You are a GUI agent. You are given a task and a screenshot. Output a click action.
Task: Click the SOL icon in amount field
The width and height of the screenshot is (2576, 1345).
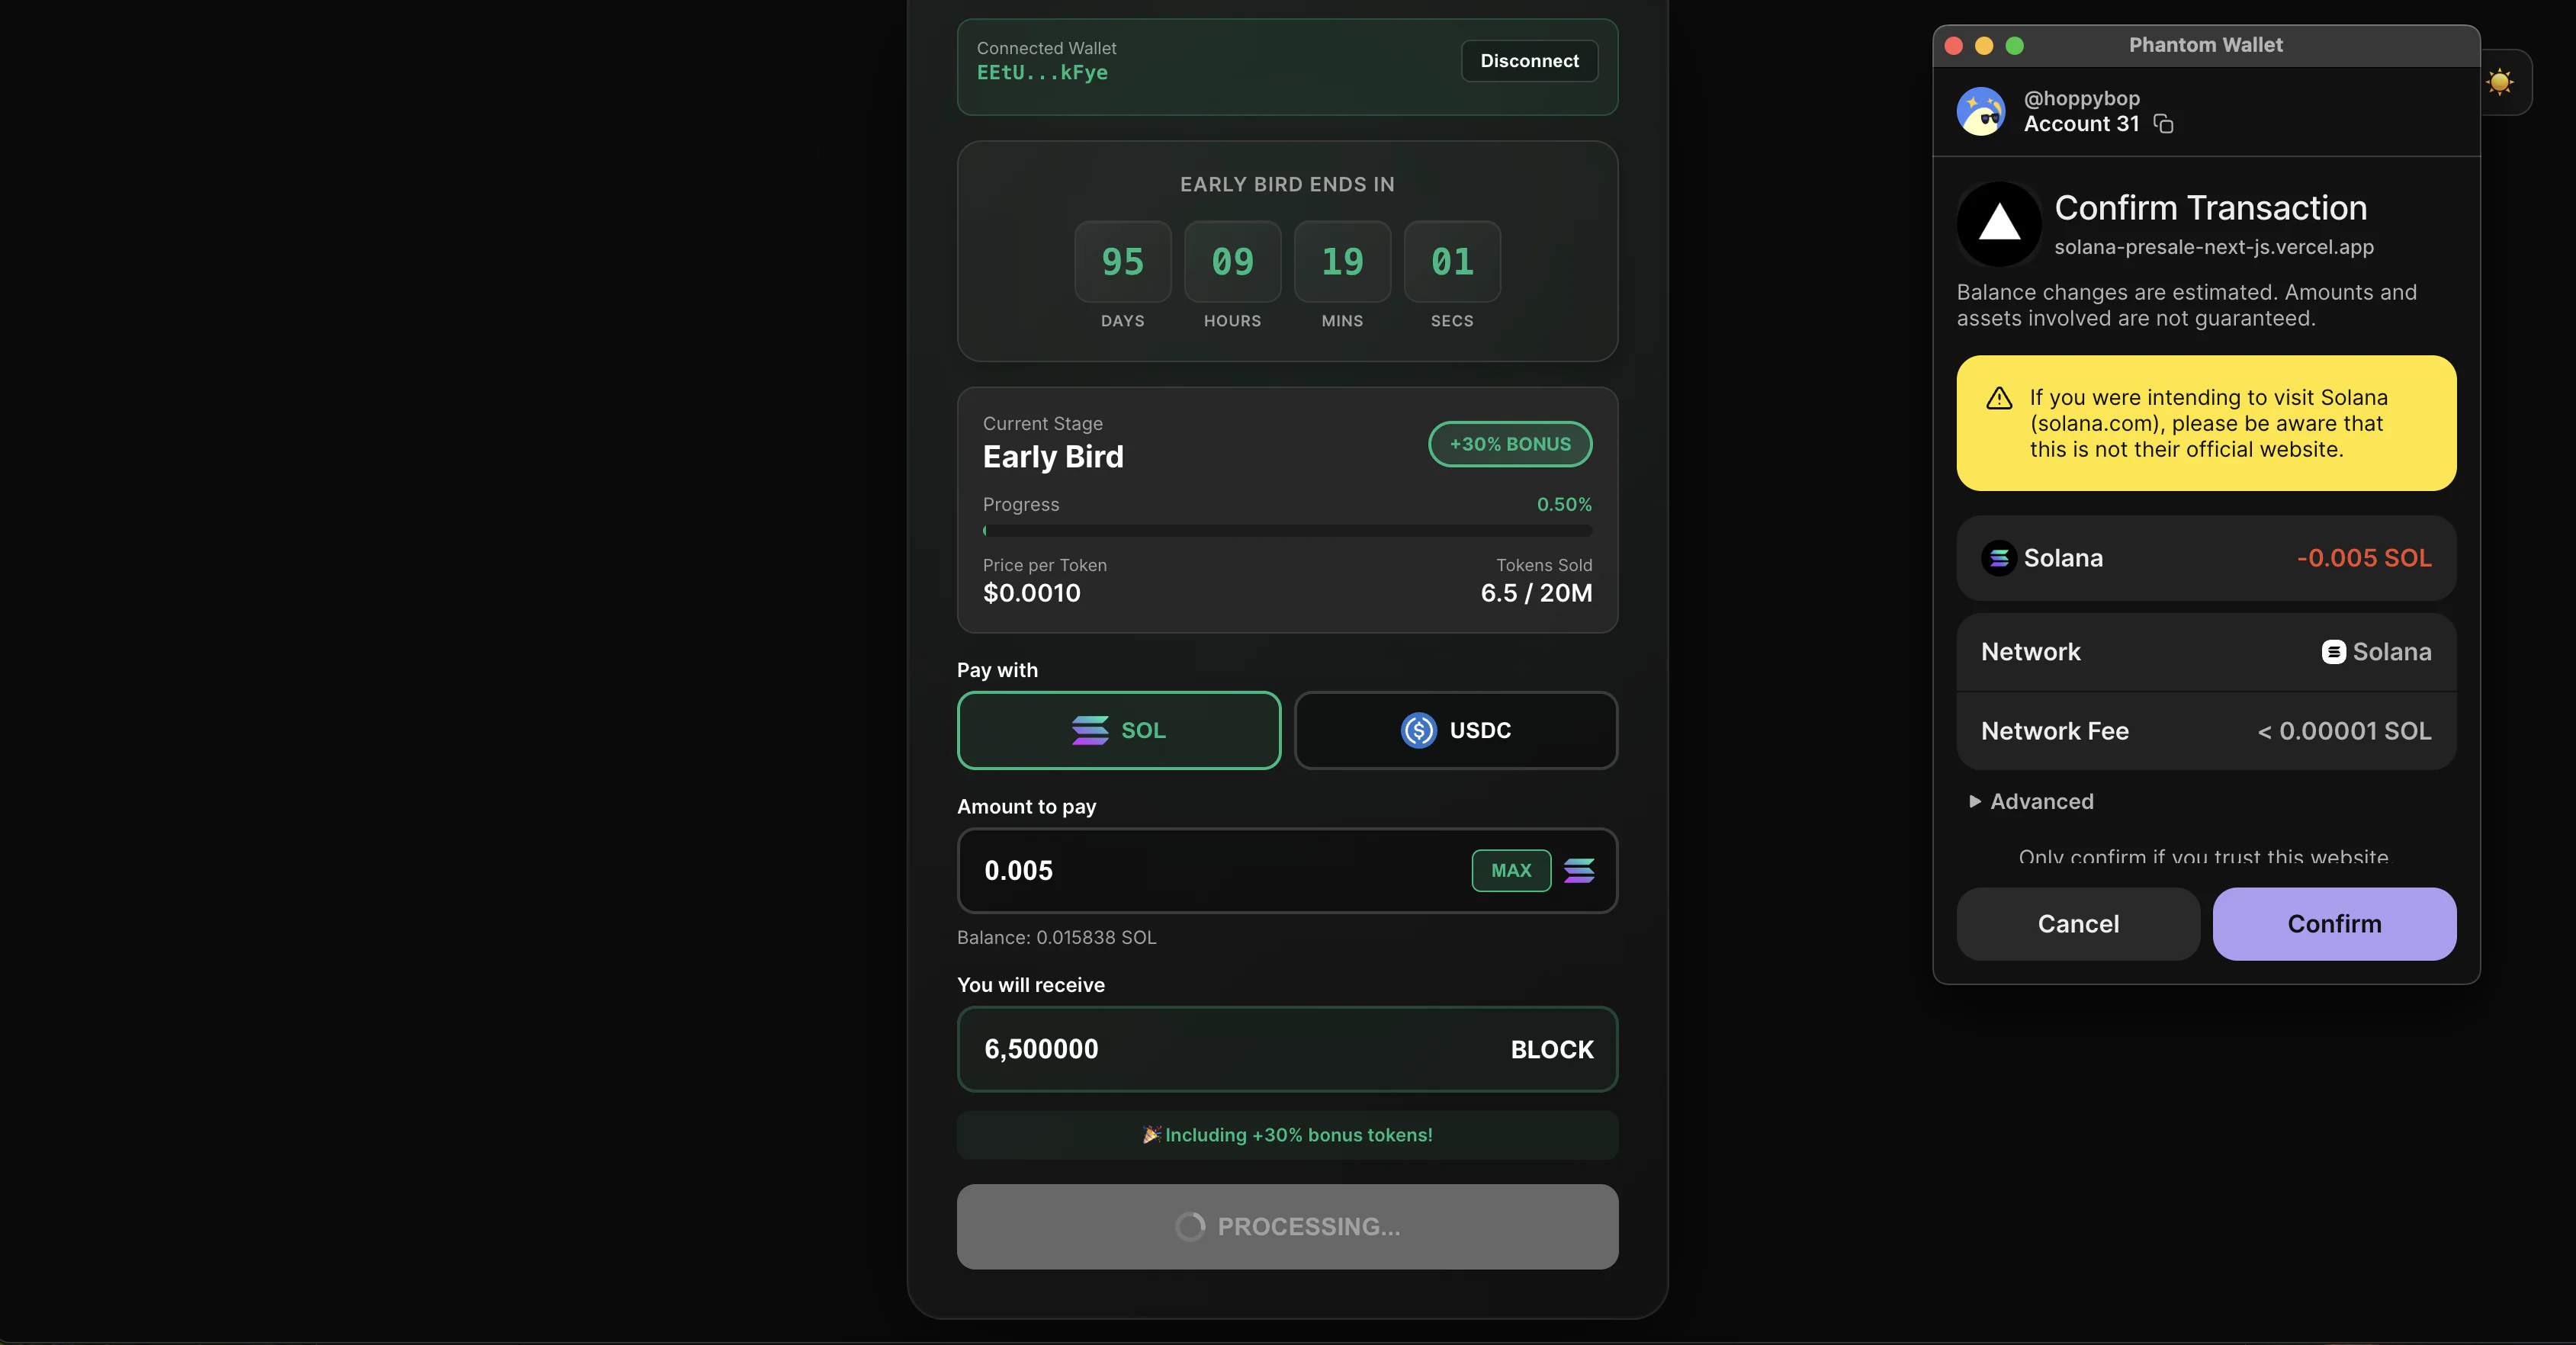click(x=1579, y=871)
